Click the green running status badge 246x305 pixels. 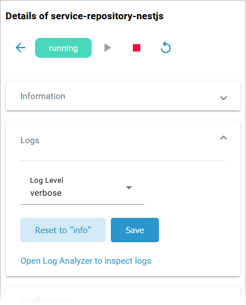(x=63, y=48)
